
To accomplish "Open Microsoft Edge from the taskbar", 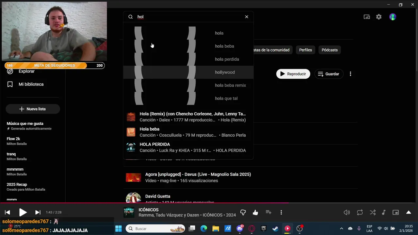I will [204, 228].
